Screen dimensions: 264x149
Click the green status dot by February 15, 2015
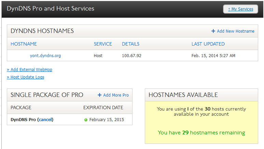point(86,120)
